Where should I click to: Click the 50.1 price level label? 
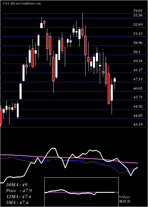pos(137,52)
